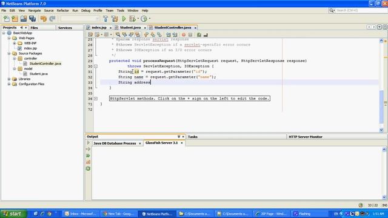Click the Clean and Build Project icon

tap(115, 19)
